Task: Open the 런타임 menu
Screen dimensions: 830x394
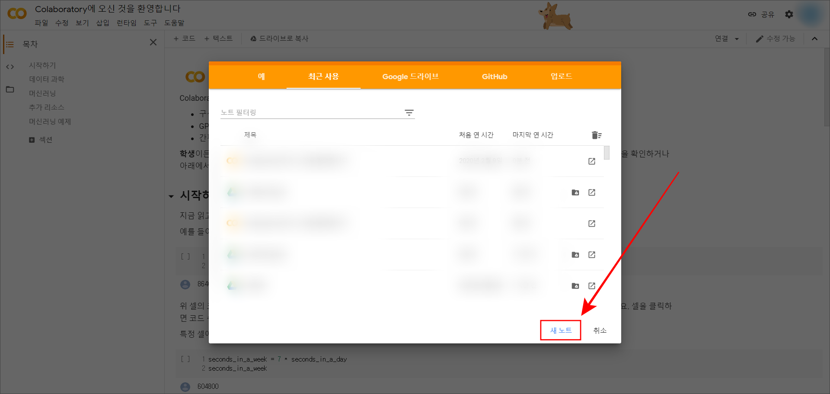Action: pos(127,23)
